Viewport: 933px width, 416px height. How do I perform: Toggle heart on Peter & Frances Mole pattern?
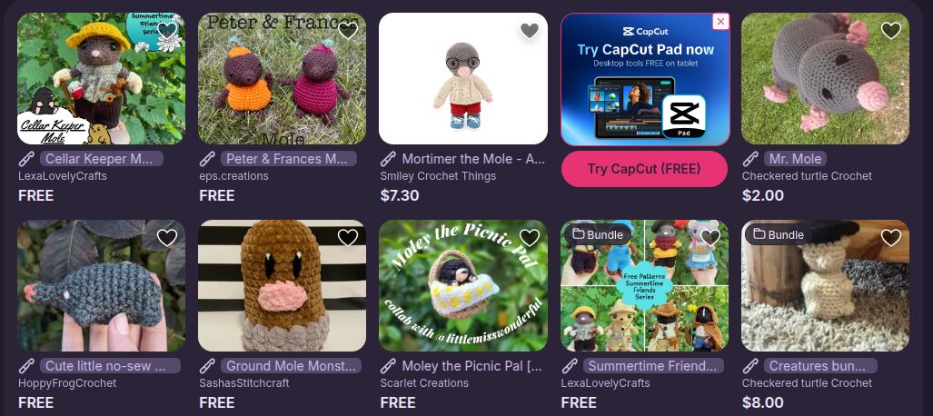(348, 30)
